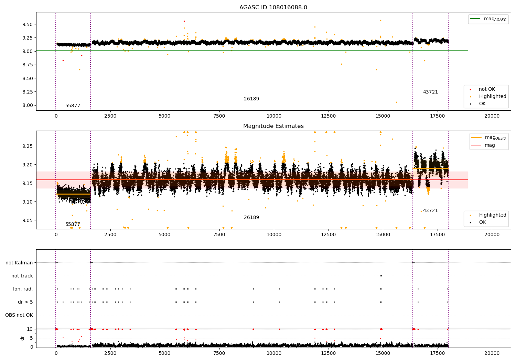Select the mag AGASC legend entry in top plot
Viewport: 516px width, 361px height.
coord(488,19)
